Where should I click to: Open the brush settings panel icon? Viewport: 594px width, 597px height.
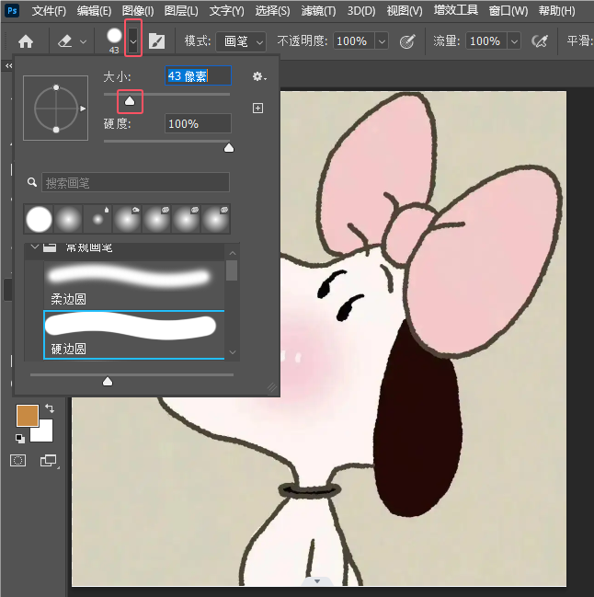pyautogui.click(x=157, y=41)
